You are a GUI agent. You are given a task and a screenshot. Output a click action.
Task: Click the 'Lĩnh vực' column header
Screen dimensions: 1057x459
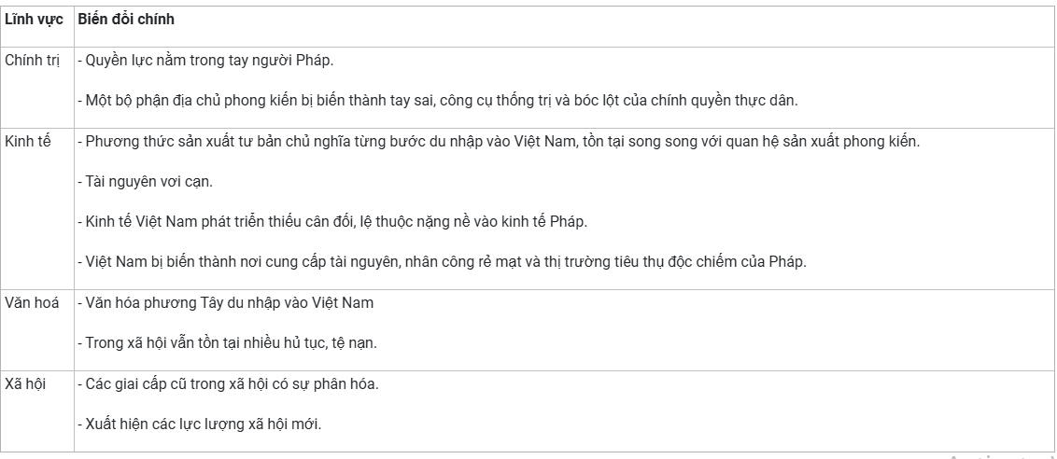pyautogui.click(x=34, y=20)
